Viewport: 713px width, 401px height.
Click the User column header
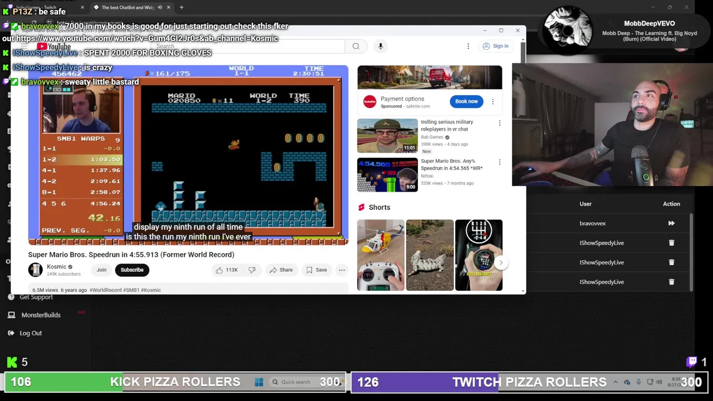(585, 204)
